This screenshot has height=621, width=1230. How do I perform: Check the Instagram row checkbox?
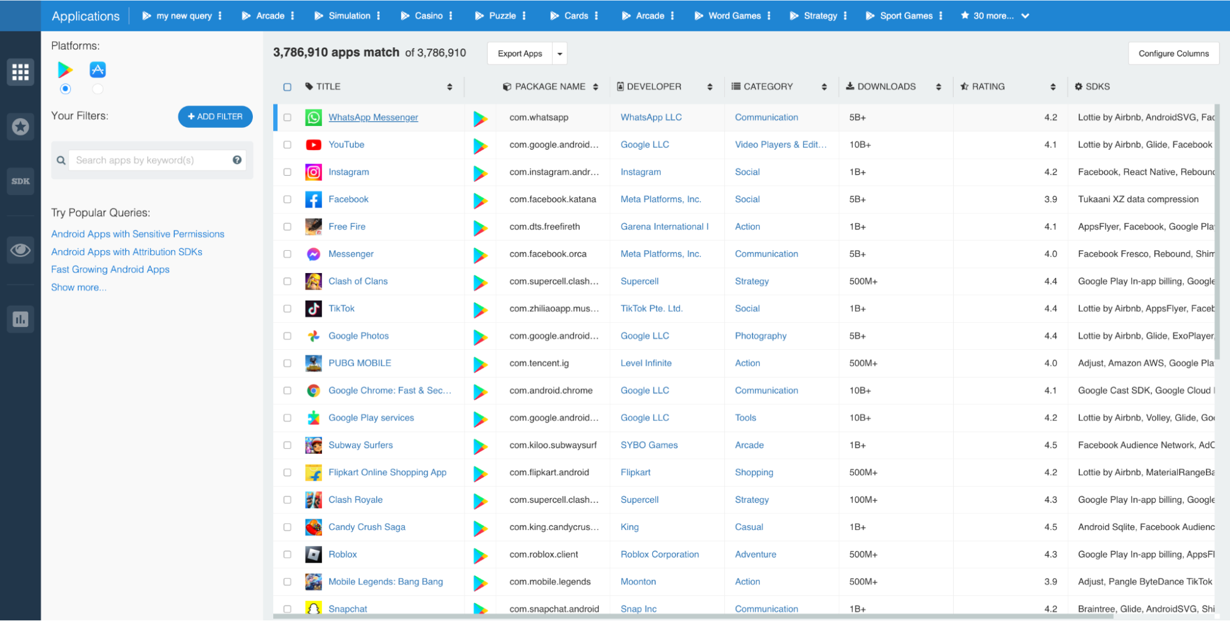tap(287, 172)
